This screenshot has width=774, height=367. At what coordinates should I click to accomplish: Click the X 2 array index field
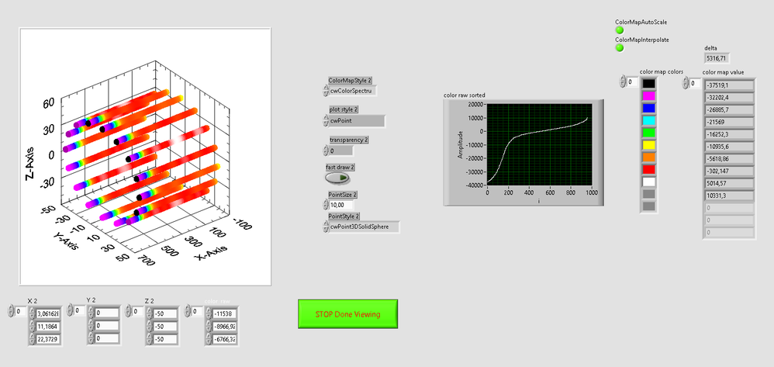pos(21,311)
